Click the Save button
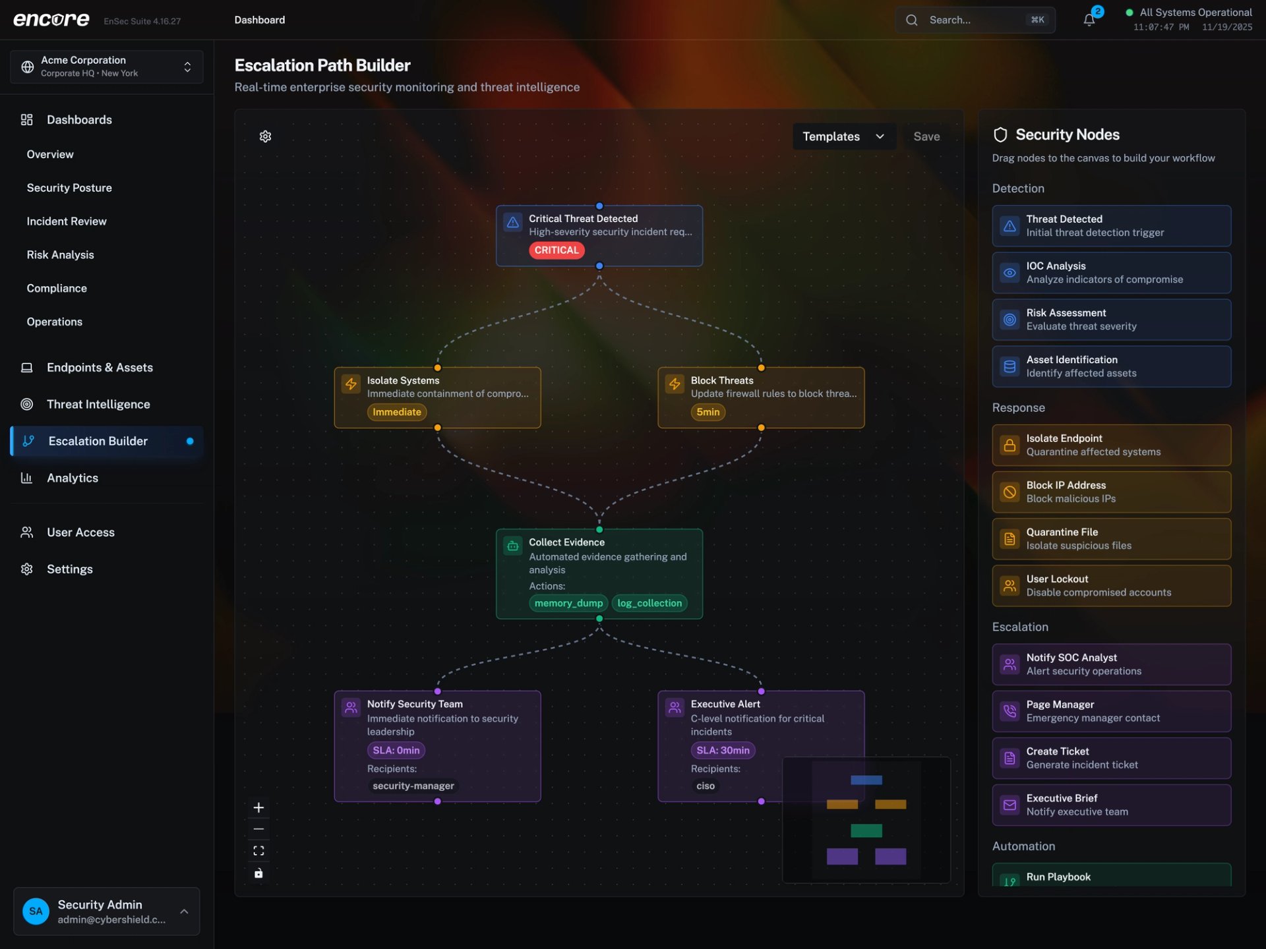 [926, 136]
